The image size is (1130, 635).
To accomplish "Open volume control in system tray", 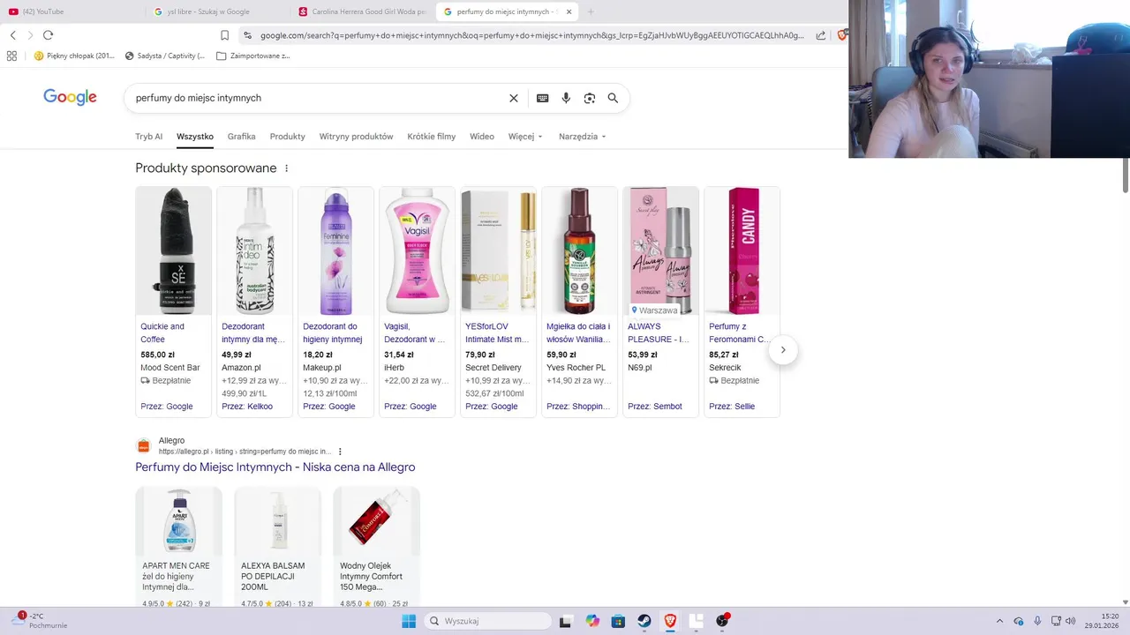I will pyautogui.click(x=1070, y=621).
